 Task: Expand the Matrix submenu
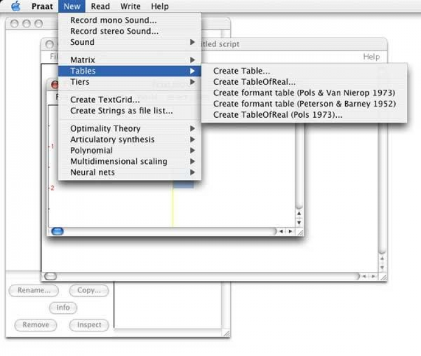pos(130,60)
